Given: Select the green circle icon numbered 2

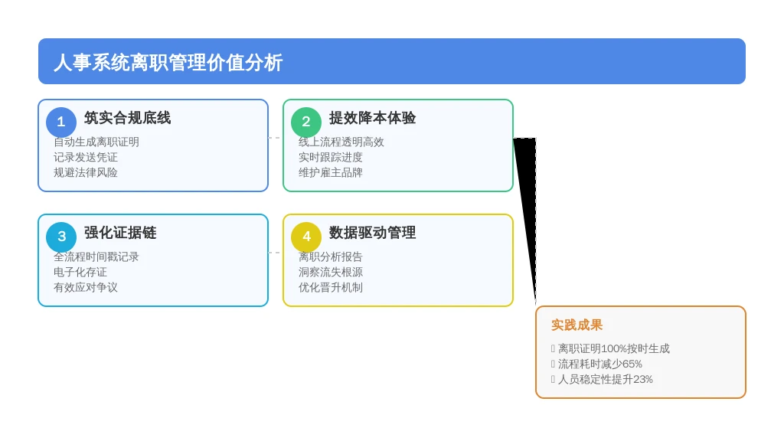Looking at the screenshot, I should coord(307,121).
